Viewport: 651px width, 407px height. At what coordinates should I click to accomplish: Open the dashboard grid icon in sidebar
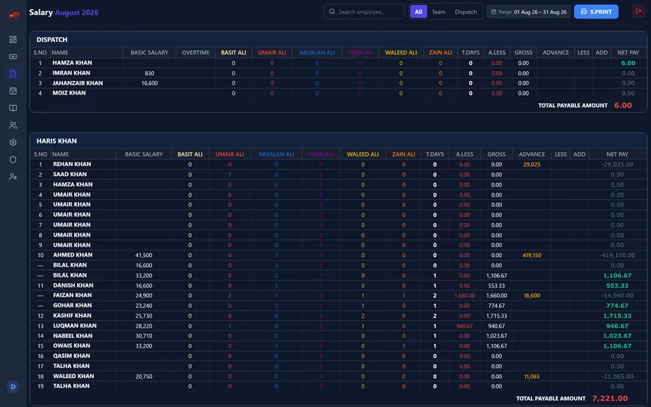[x=13, y=40]
